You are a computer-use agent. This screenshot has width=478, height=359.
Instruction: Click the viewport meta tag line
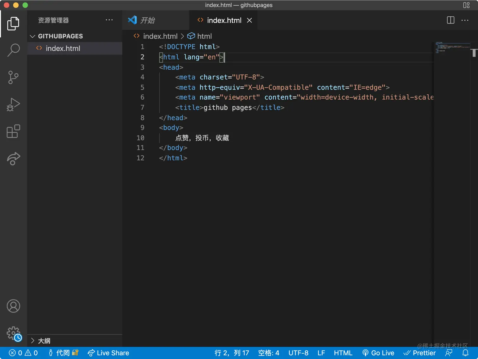coord(304,98)
